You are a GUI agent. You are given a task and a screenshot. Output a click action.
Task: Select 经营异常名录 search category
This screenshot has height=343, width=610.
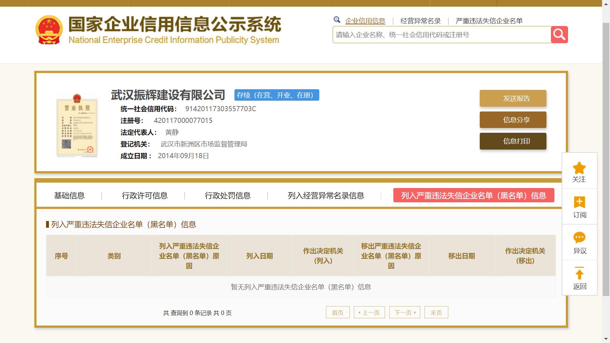(x=421, y=21)
